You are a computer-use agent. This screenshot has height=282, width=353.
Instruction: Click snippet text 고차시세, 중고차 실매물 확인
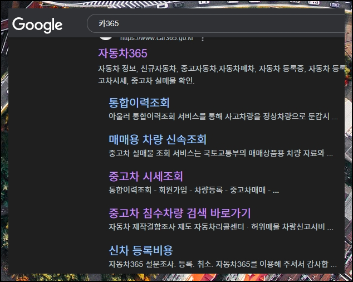point(146,80)
